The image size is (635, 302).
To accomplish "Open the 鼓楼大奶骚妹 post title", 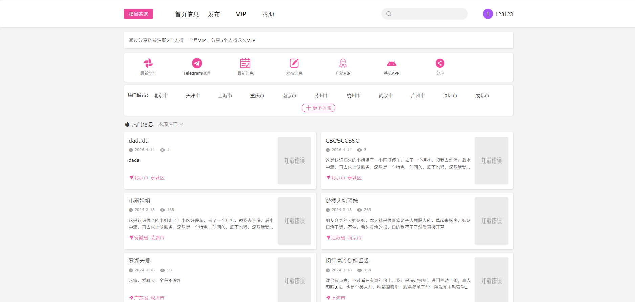I will (342, 201).
